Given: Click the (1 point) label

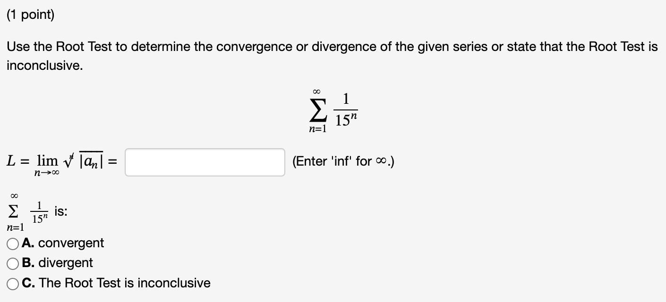Looking at the screenshot, I should click(x=31, y=14).
